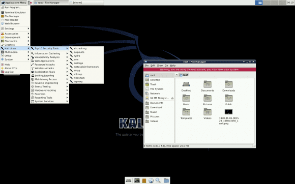
Task: Select Music bookmark in sidebar
Action: (x=159, y=112)
